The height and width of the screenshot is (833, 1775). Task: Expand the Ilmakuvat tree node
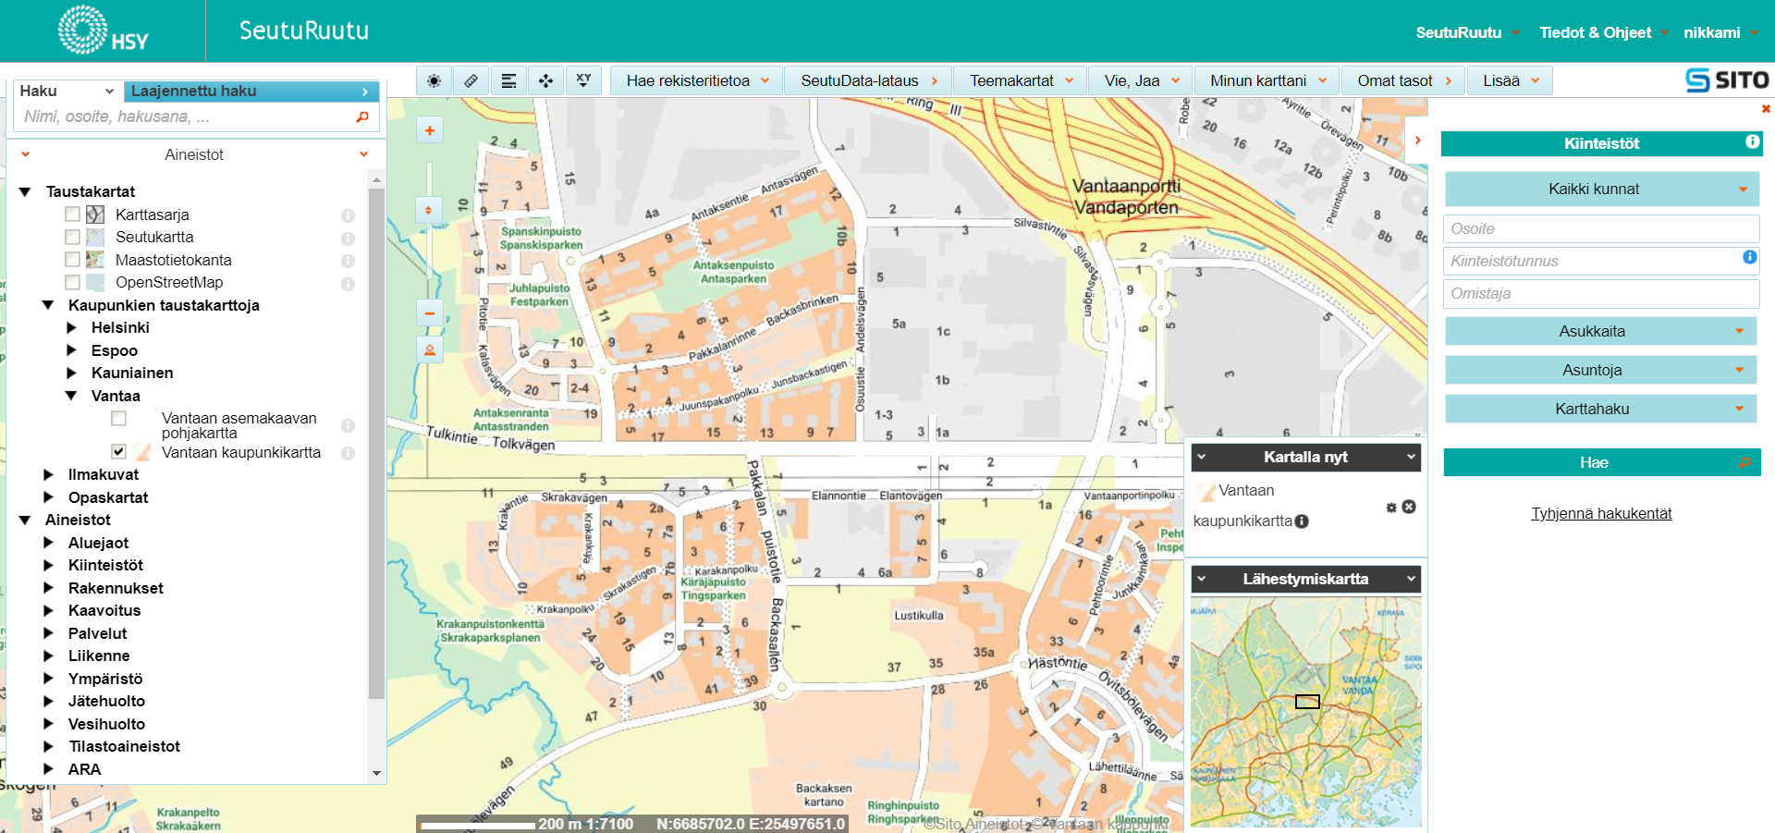(48, 474)
